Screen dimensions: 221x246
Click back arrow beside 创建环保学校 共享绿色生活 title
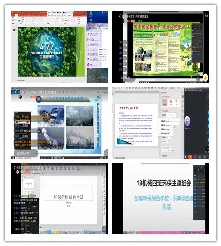pyautogui.click(x=120, y=16)
